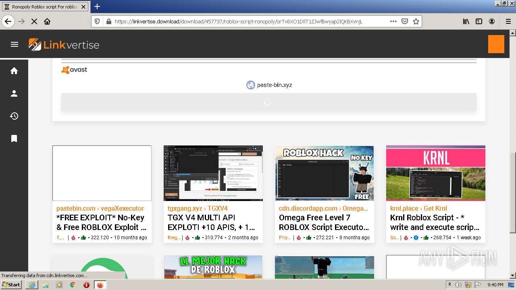The width and height of the screenshot is (516, 290).
Task: Open the profile sidebar icon
Action: pos(14,93)
